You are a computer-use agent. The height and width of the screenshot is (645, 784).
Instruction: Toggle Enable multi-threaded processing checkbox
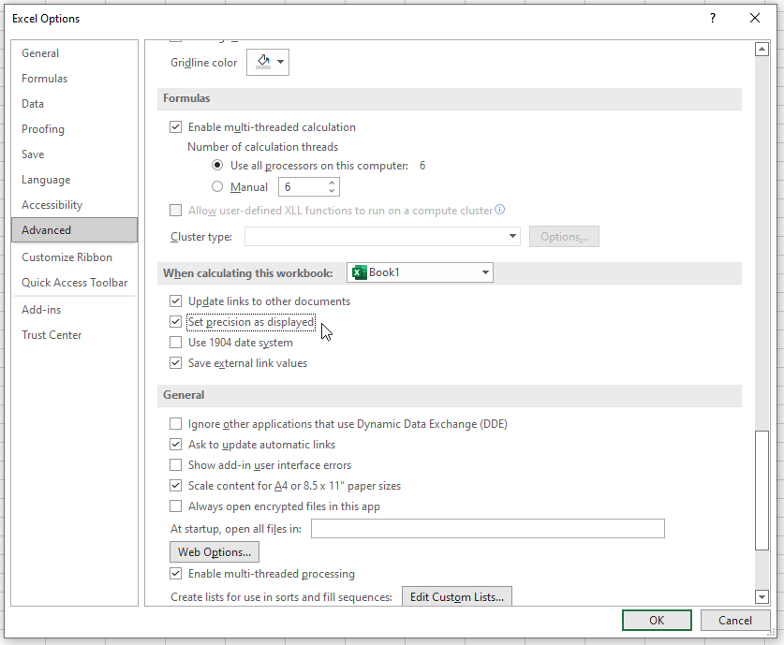pyautogui.click(x=175, y=574)
